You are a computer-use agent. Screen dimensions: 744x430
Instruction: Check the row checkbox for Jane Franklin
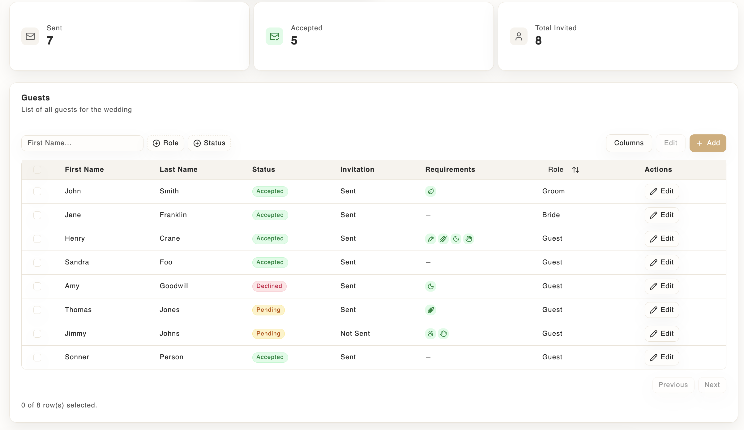37,215
